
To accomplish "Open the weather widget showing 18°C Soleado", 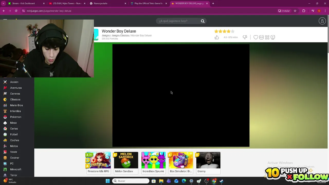I will coord(10,181).
